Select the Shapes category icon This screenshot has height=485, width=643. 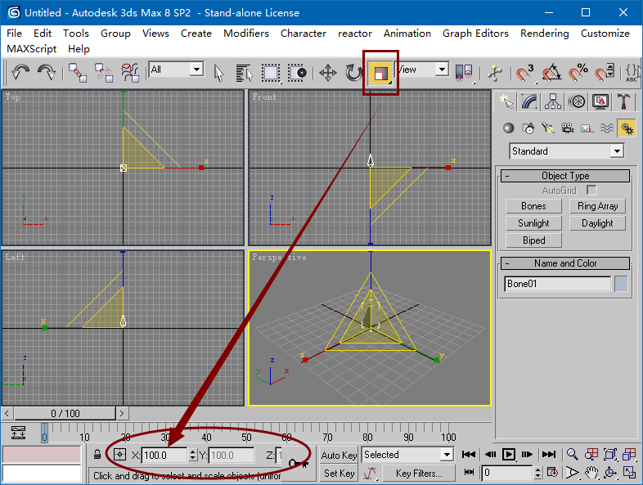click(528, 128)
